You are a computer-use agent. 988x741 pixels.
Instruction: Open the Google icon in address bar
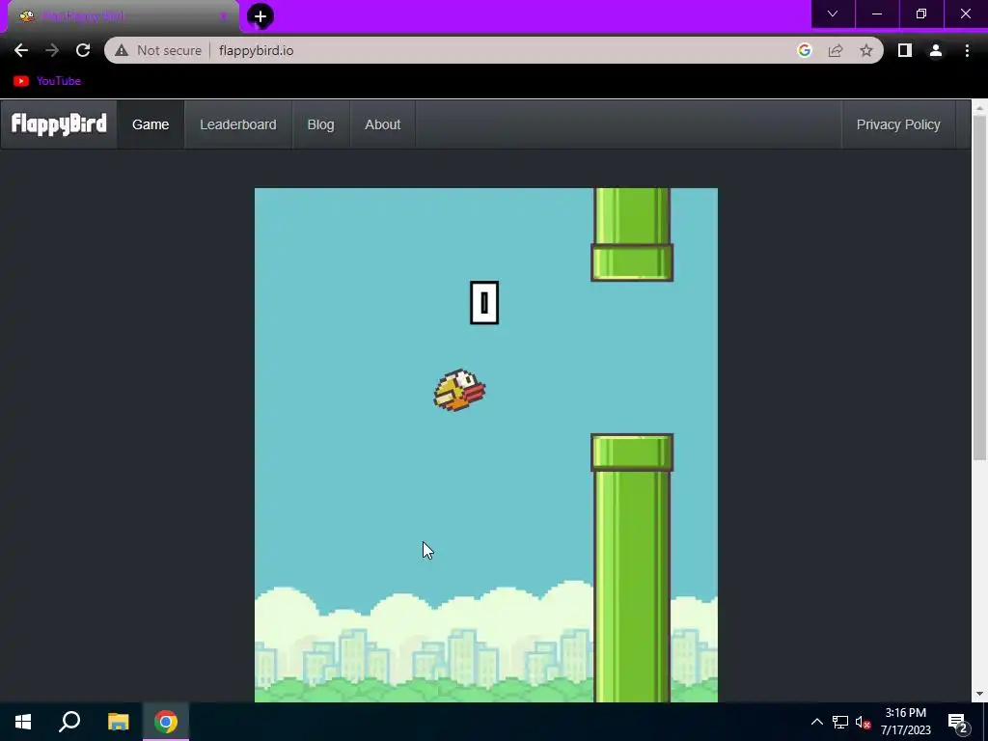point(804,50)
